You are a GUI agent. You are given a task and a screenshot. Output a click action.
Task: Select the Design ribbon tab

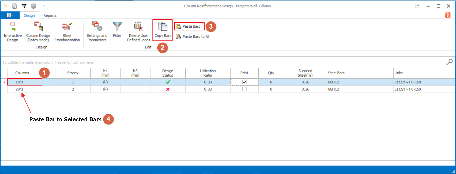[29, 15]
